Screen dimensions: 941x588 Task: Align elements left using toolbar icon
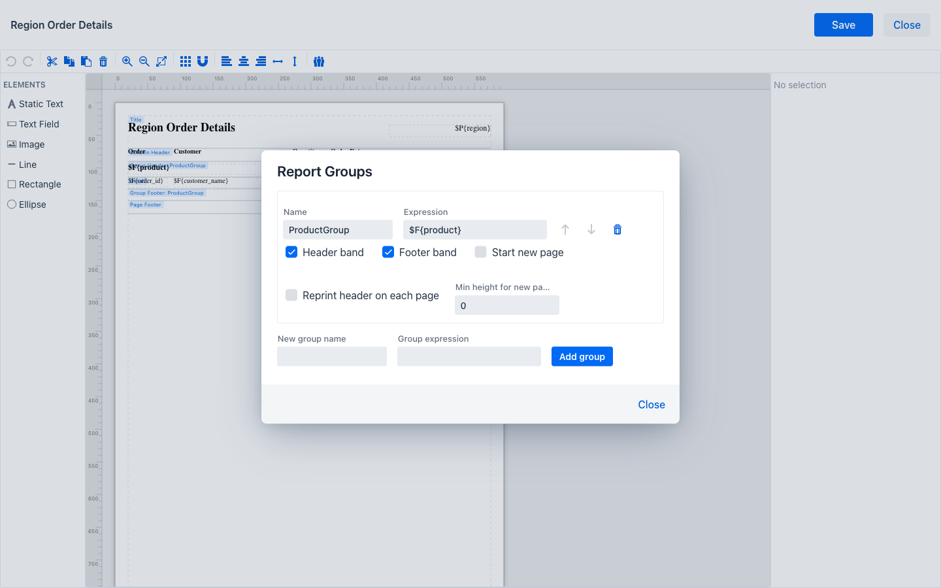227,61
